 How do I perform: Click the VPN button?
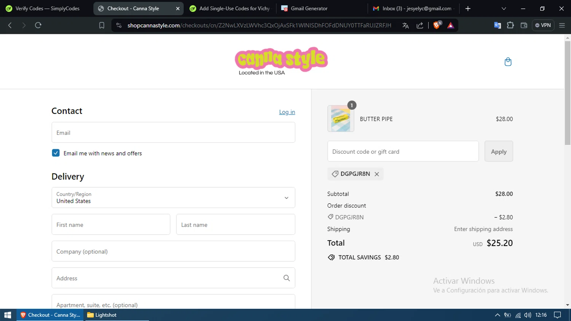(x=543, y=26)
